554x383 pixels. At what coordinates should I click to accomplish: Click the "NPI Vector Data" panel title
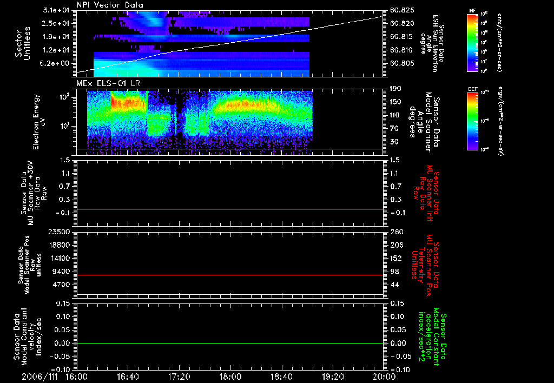[x=110, y=5]
